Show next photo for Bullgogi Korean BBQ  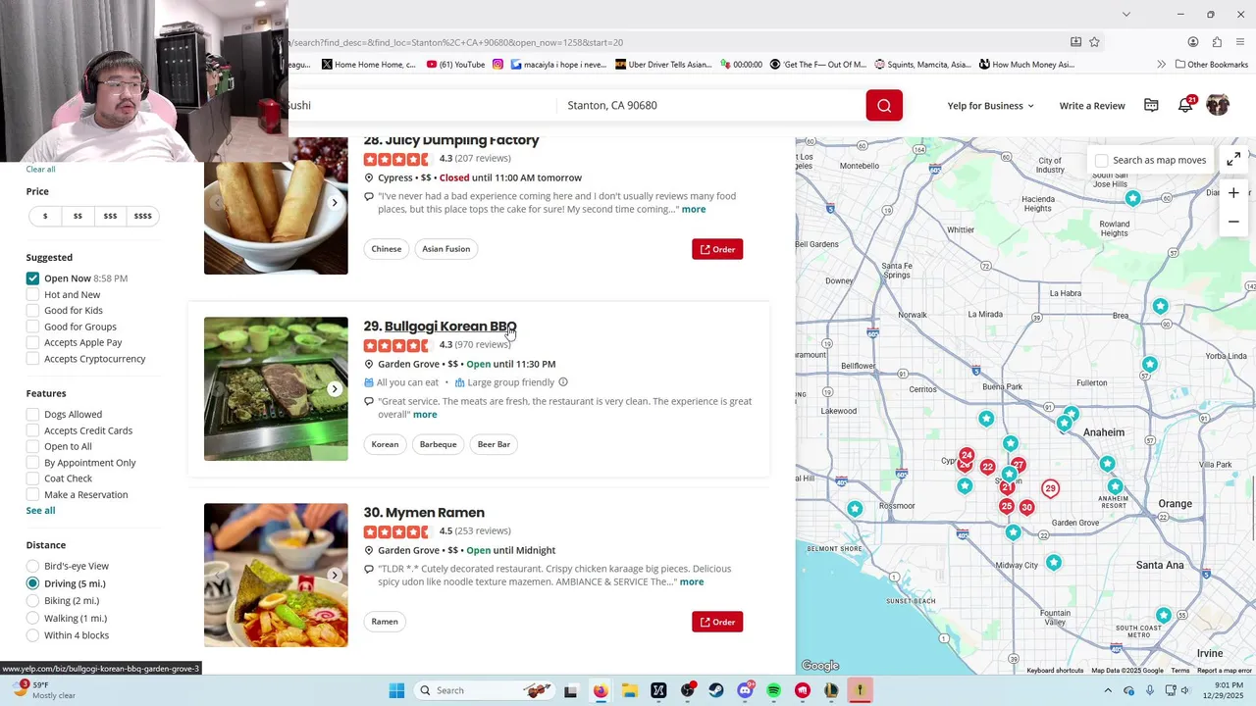click(335, 389)
